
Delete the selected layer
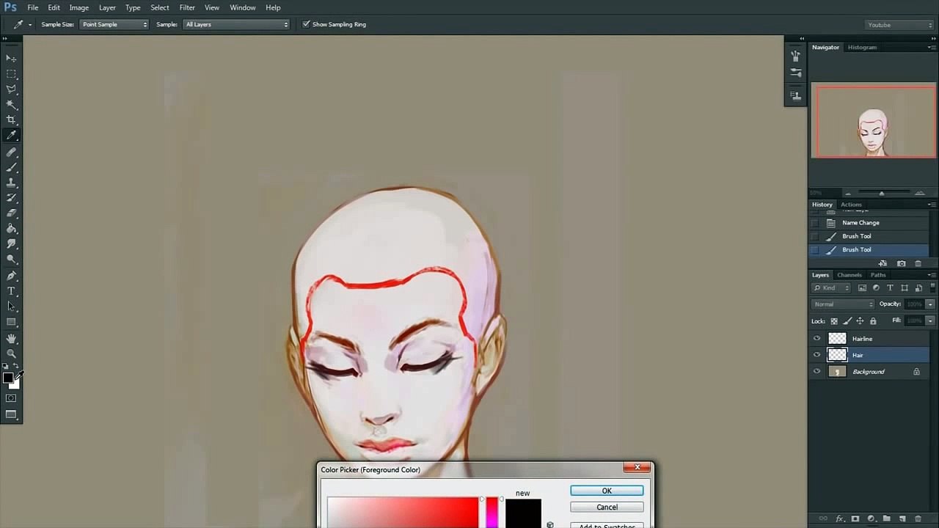coord(918,518)
